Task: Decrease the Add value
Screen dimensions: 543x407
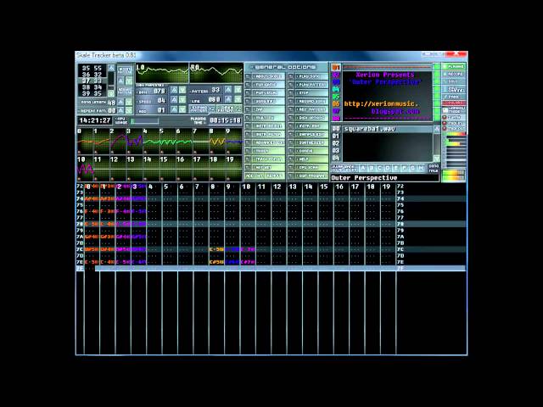Action: (182, 110)
